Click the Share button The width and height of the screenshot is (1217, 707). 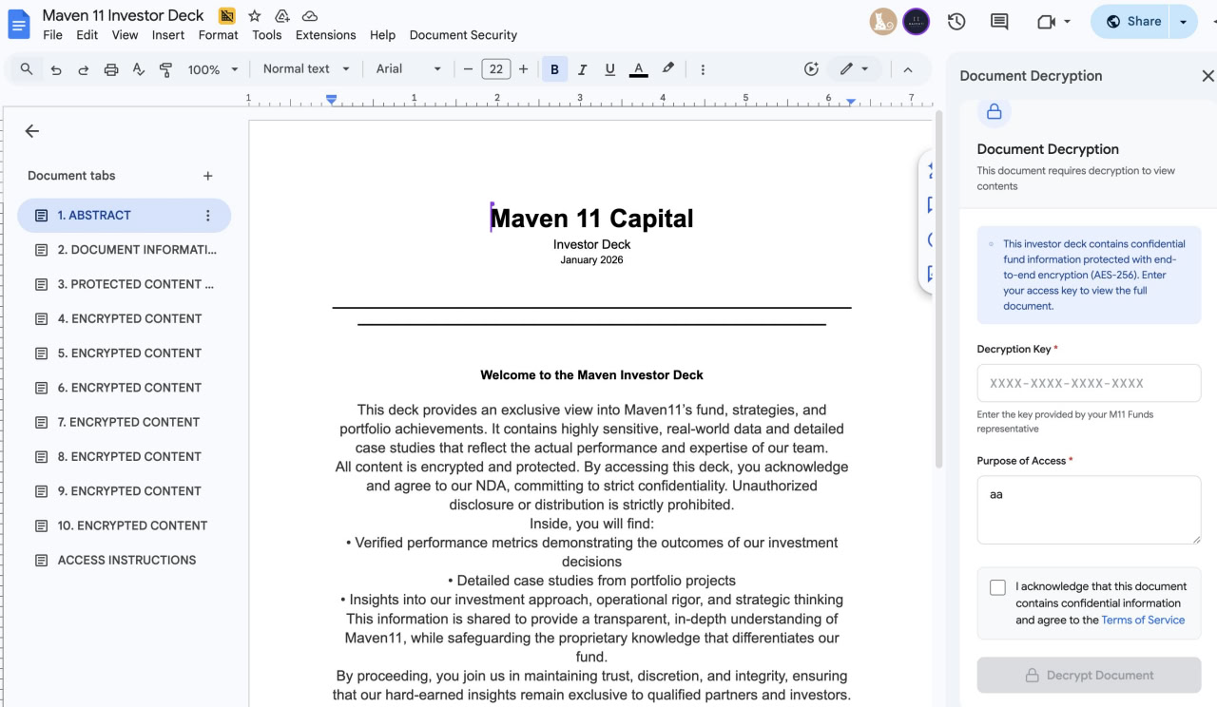[x=1131, y=21]
